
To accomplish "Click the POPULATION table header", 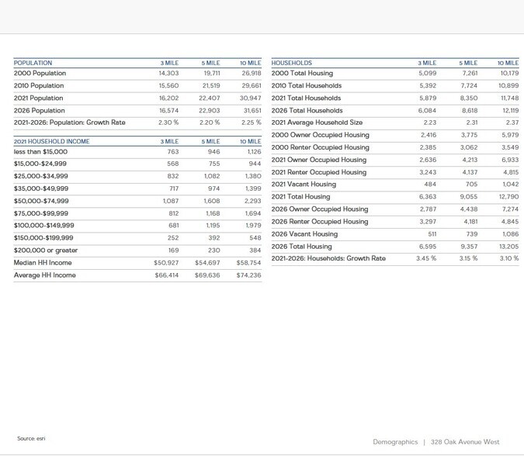I will point(33,63).
